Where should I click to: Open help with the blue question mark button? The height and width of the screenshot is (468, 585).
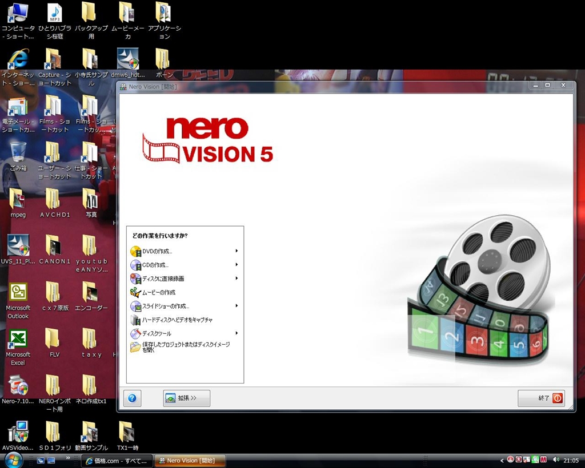pos(132,398)
